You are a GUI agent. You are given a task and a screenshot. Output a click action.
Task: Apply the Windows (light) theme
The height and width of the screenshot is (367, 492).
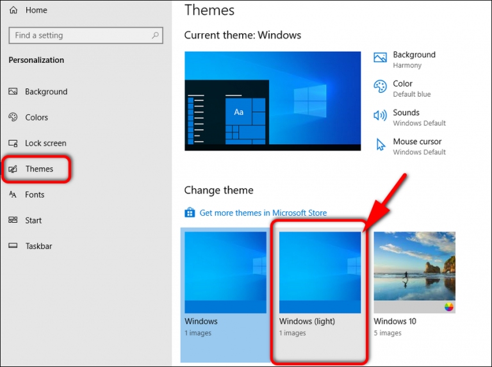[x=320, y=272]
